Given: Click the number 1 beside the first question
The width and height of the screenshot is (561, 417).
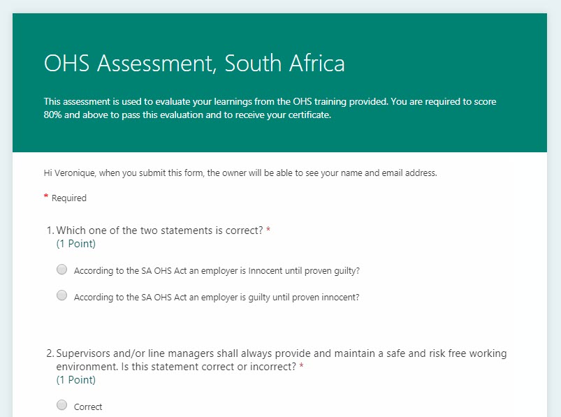Looking at the screenshot, I should pos(49,231).
